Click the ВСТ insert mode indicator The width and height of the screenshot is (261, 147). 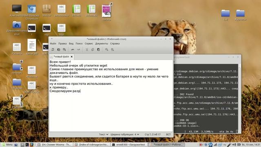pos(168,134)
